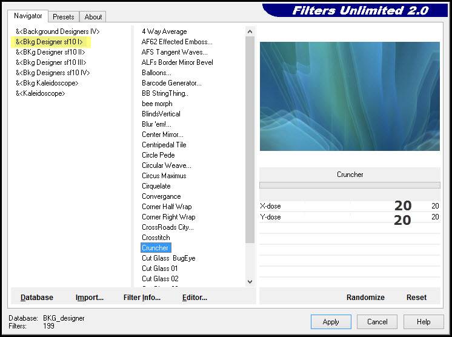Choose the Centripedal Tile filter
The image size is (452, 337).
point(164,145)
